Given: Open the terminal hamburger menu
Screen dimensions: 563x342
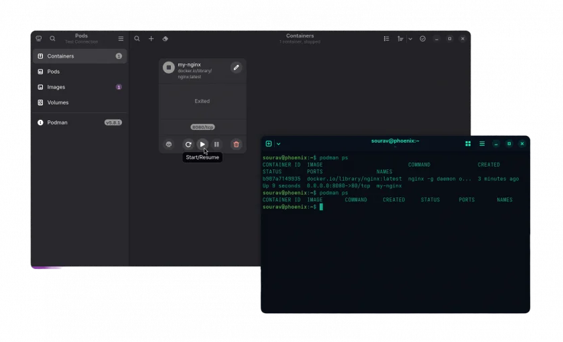Looking at the screenshot, I should (x=482, y=143).
